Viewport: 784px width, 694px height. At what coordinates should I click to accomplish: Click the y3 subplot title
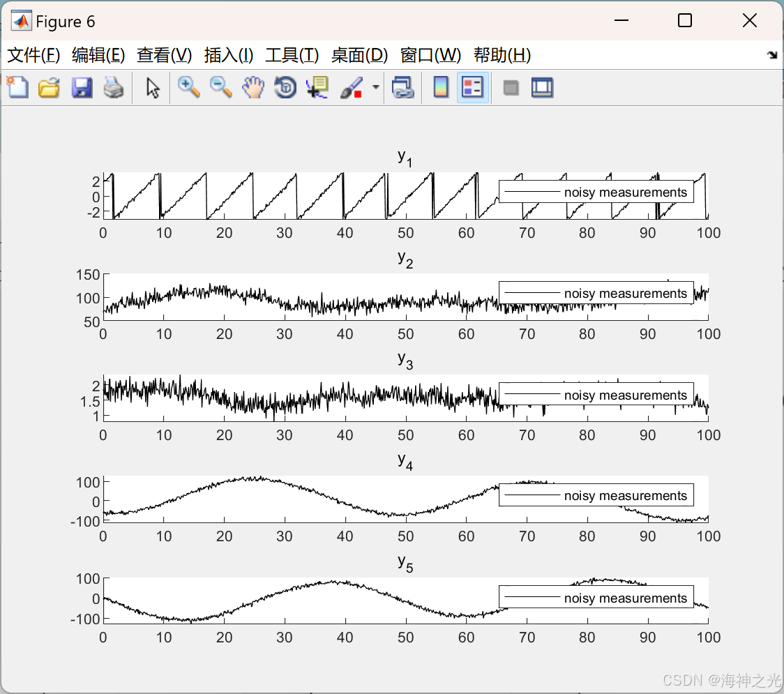405,360
